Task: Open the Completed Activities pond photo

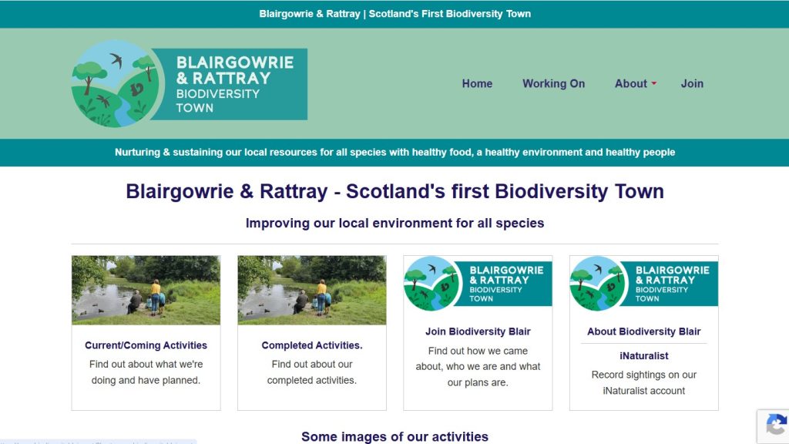Action: [312, 290]
